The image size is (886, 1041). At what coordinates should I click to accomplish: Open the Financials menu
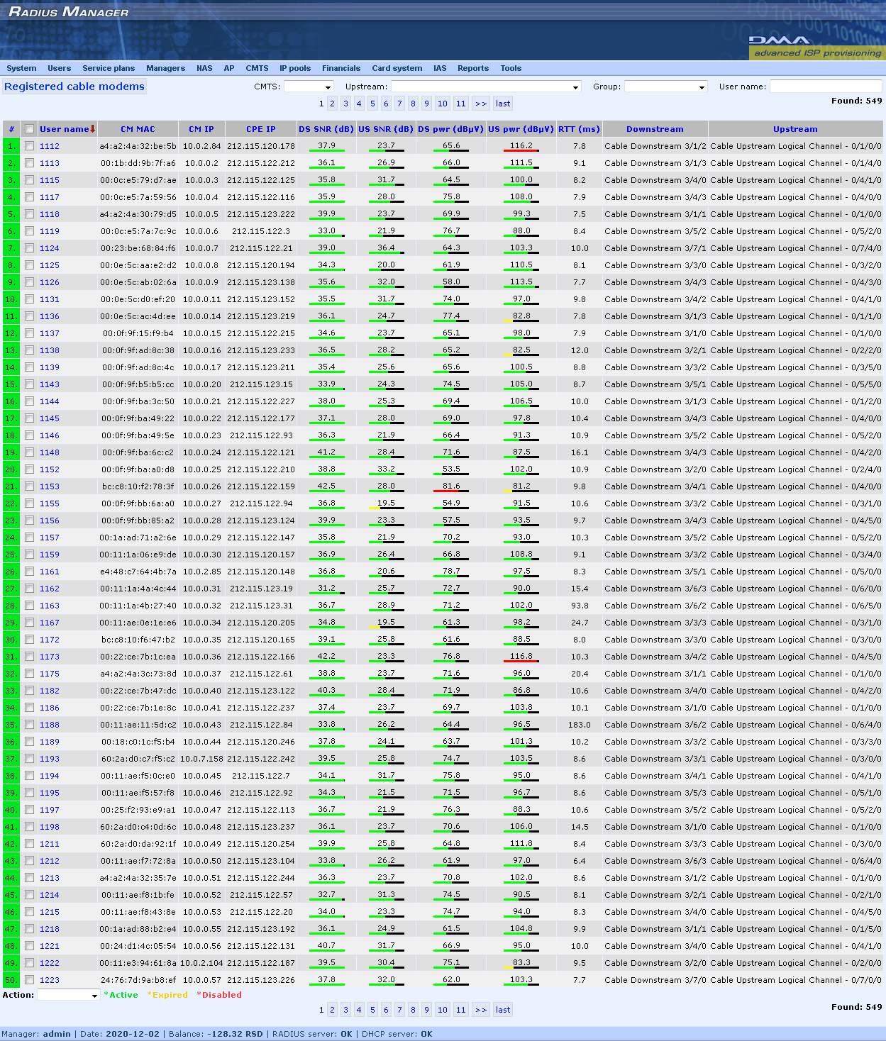point(341,68)
